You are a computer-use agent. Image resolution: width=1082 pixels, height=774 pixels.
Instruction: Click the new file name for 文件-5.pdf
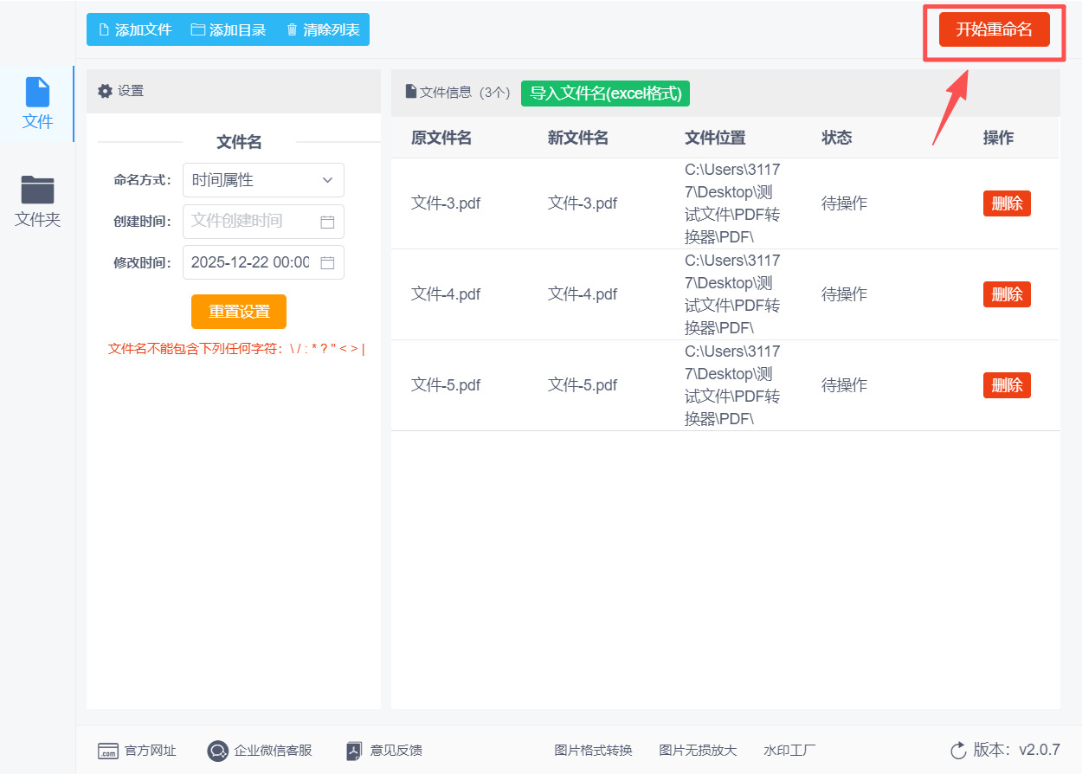[583, 385]
